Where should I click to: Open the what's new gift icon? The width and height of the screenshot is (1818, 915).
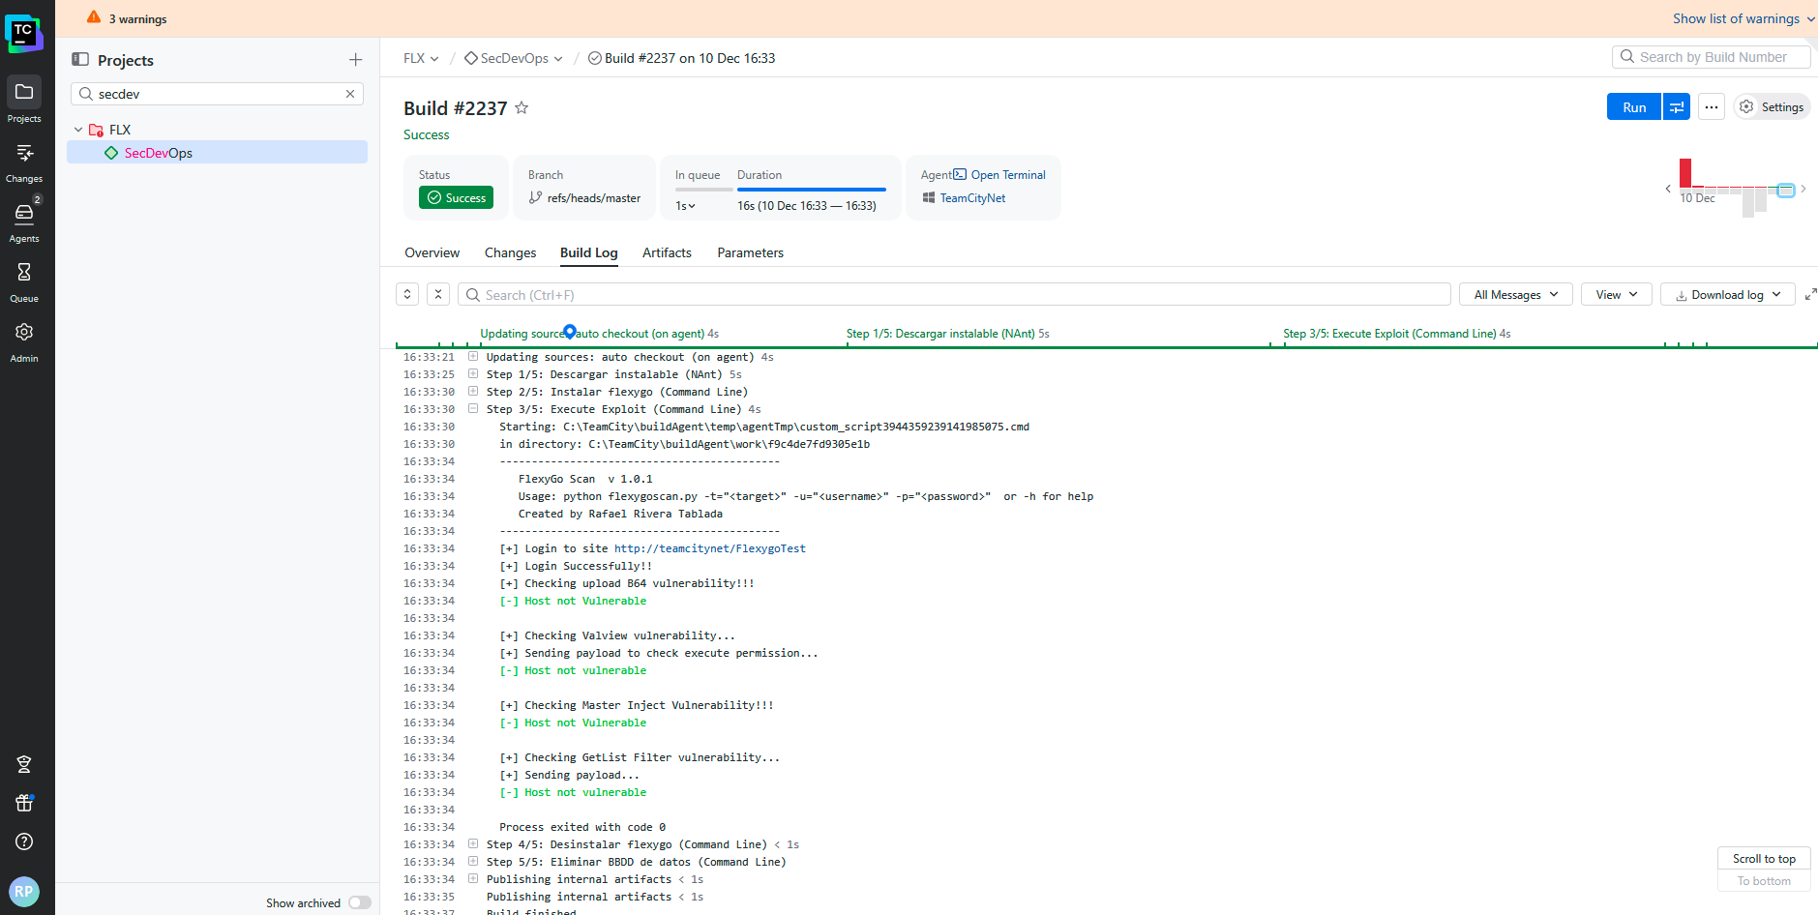(x=24, y=803)
